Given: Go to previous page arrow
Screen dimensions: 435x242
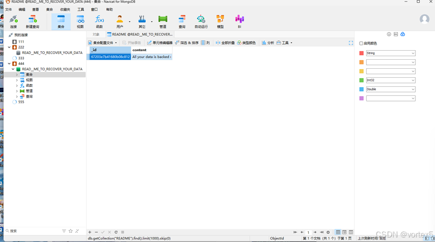Looking at the screenshot, I should [x=302, y=232].
